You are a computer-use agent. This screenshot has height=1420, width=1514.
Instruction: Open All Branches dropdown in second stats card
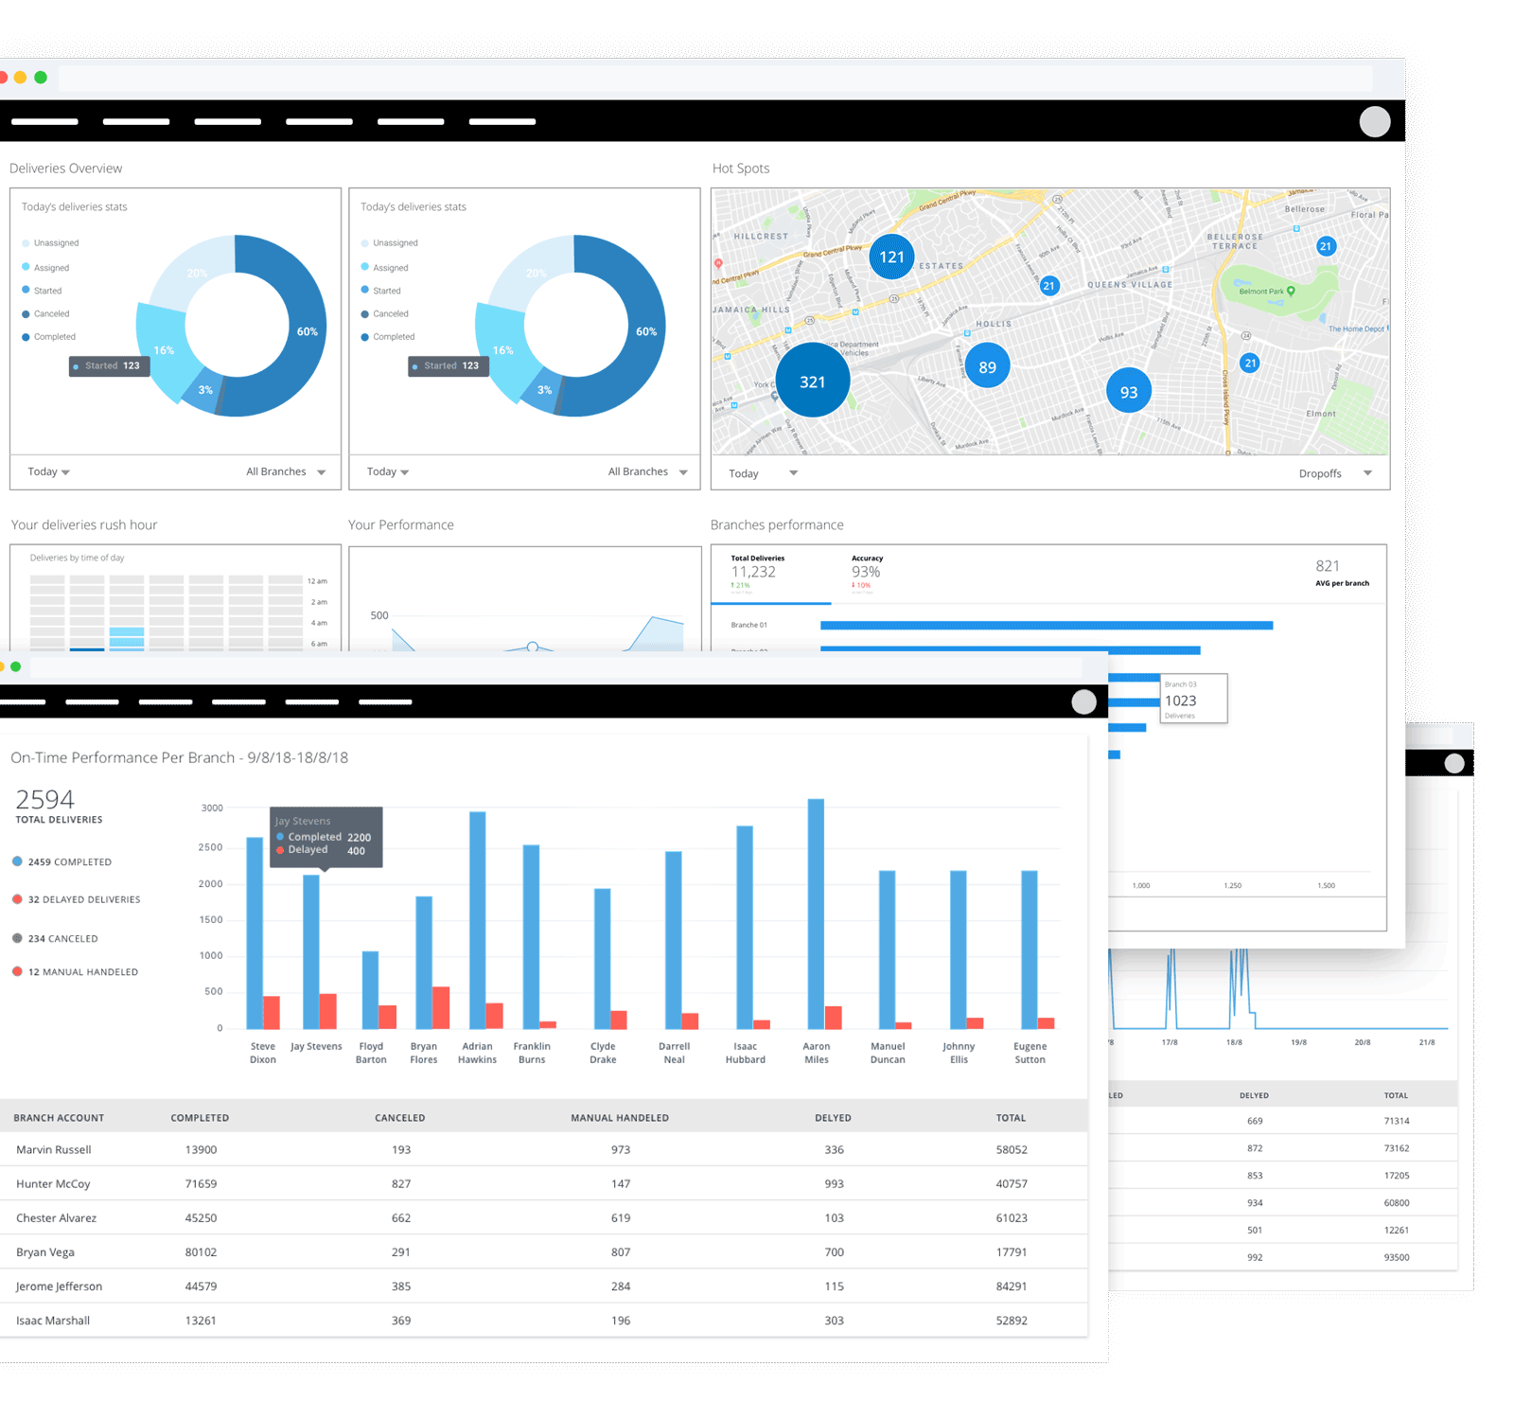[647, 471]
